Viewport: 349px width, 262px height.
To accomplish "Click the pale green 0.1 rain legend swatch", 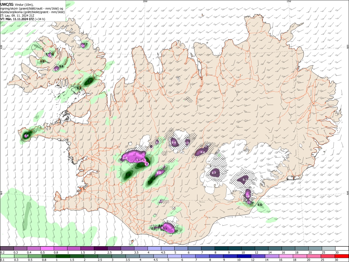I will pos(7,256).
